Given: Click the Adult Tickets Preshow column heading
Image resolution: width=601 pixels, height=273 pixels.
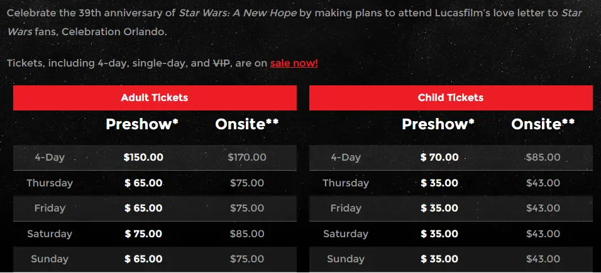Looking at the screenshot, I should pos(142,124).
